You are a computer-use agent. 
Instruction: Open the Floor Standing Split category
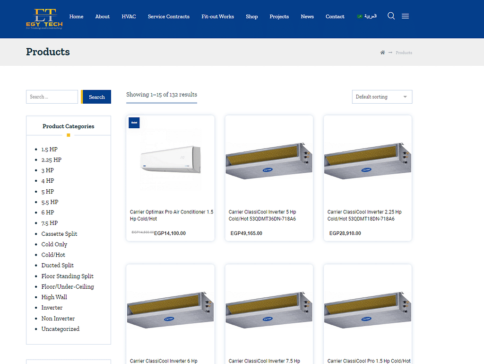coord(67,276)
